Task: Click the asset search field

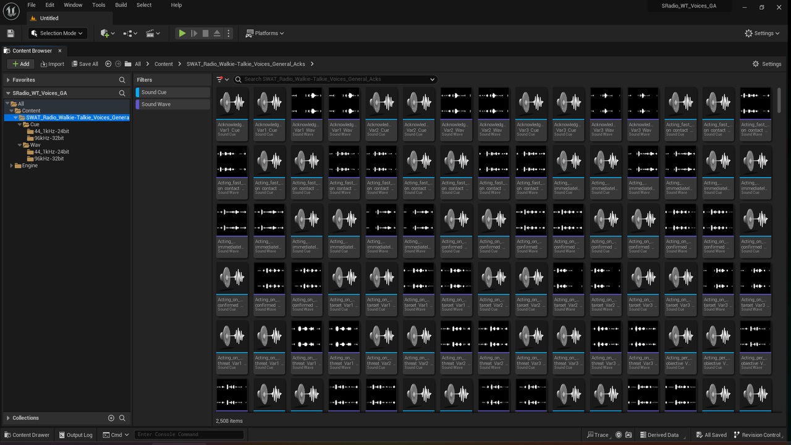Action: (336, 79)
